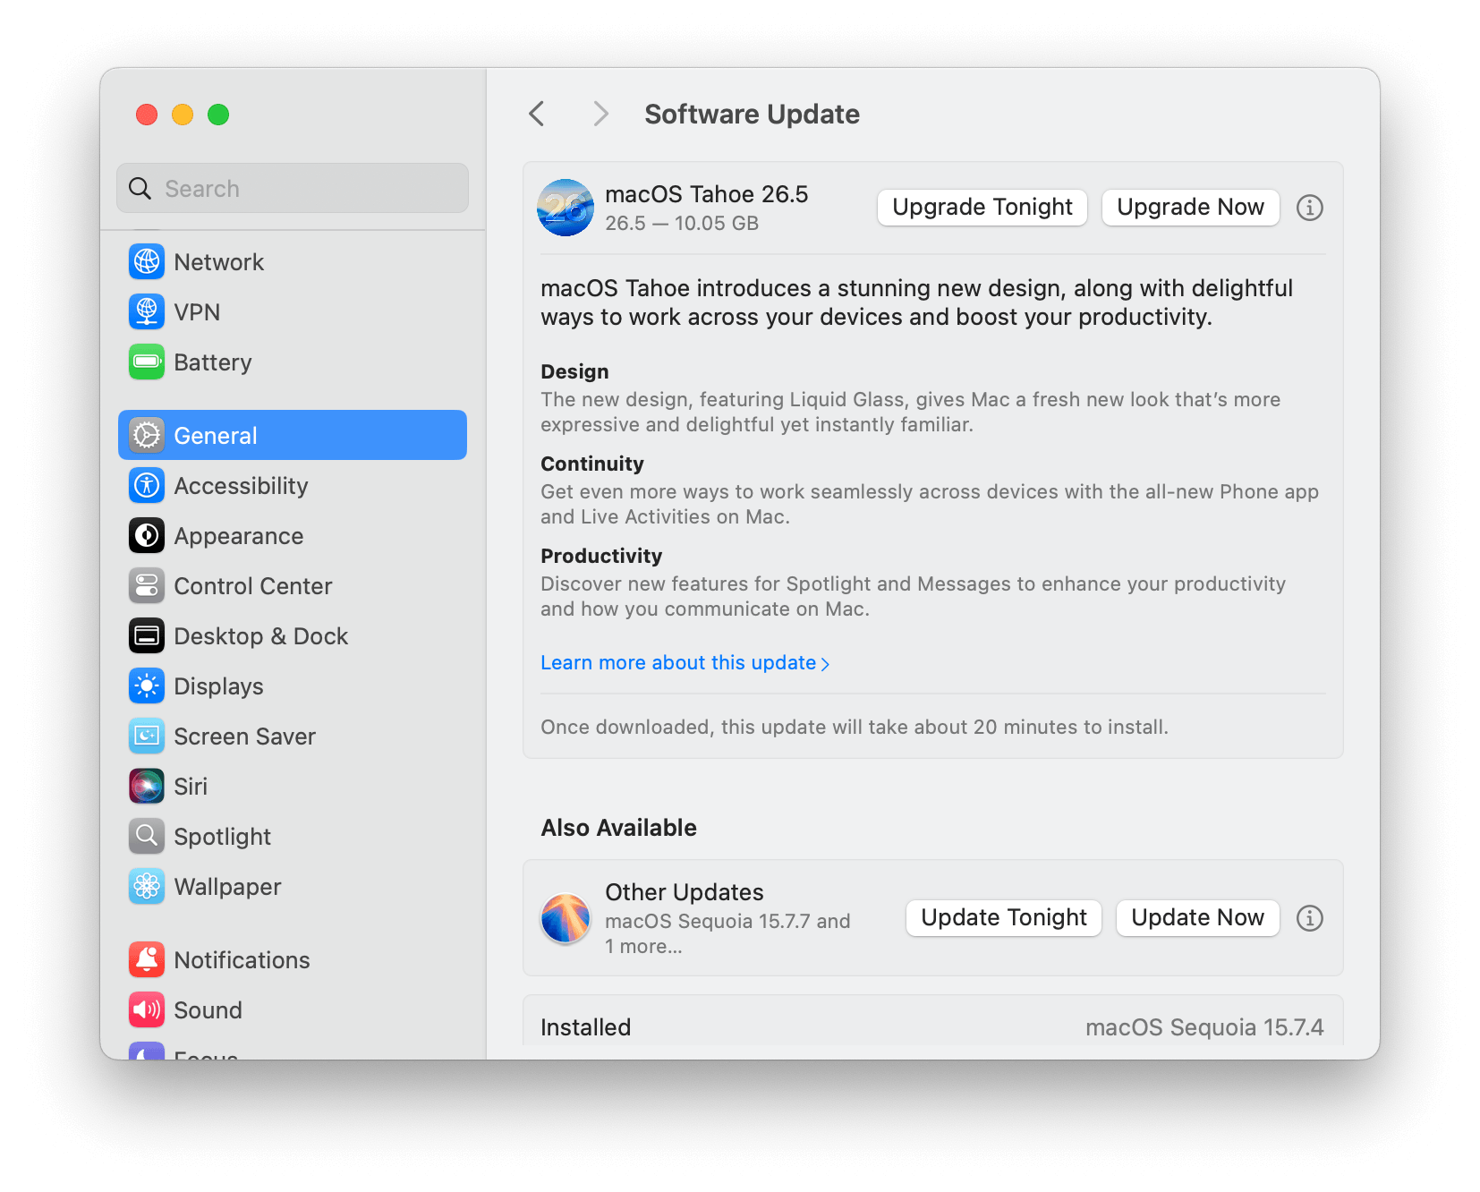Click the 'Productivity' section heading
The height and width of the screenshot is (1192, 1480).
(601, 556)
